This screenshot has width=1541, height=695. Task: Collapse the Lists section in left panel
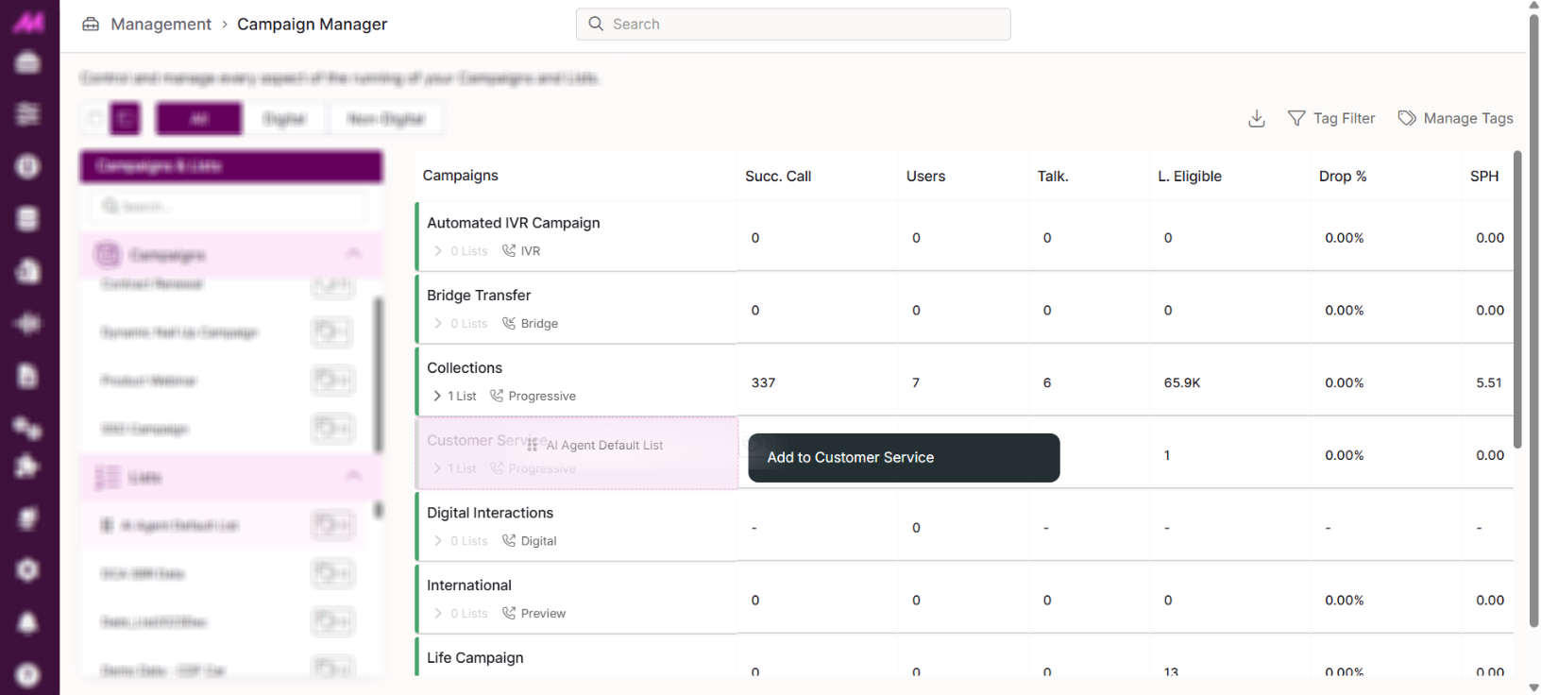click(x=353, y=476)
